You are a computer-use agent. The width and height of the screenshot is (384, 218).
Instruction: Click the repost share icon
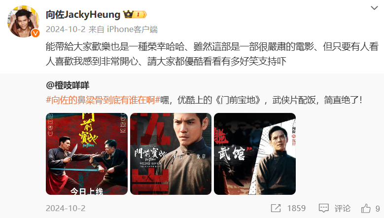pos(276,208)
